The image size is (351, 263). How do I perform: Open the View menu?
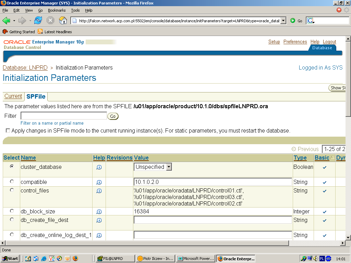tap(29, 10)
